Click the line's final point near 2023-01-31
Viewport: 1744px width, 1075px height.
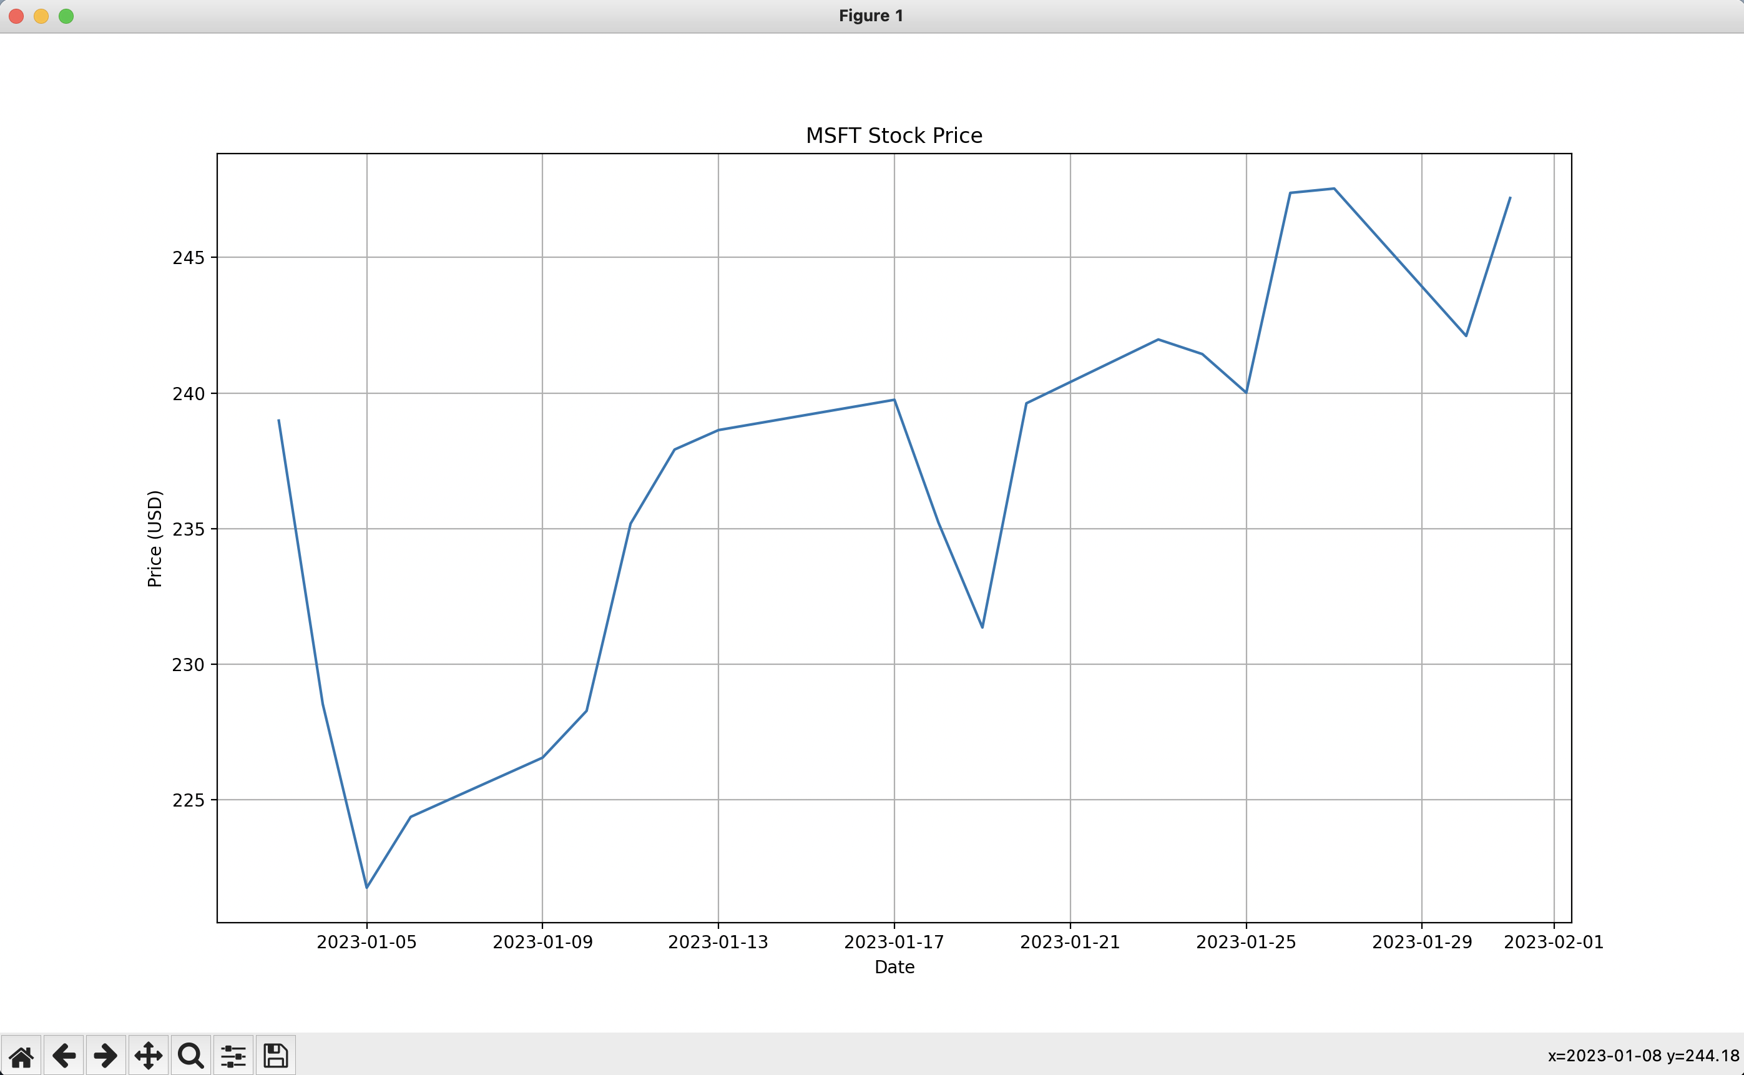tap(1509, 198)
